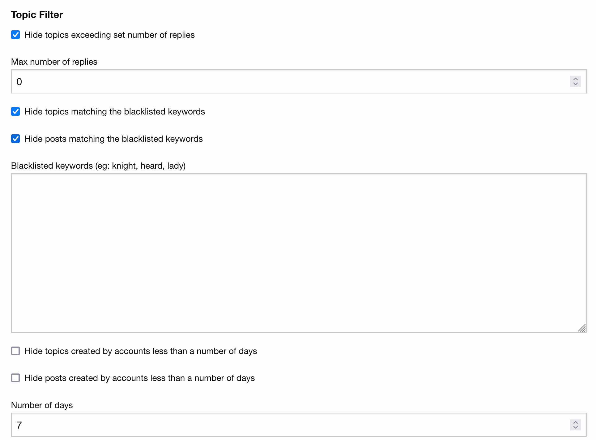Screen dimensions: 596x440
Task: Click the Blacklisted keywords label text
Action: (x=98, y=166)
